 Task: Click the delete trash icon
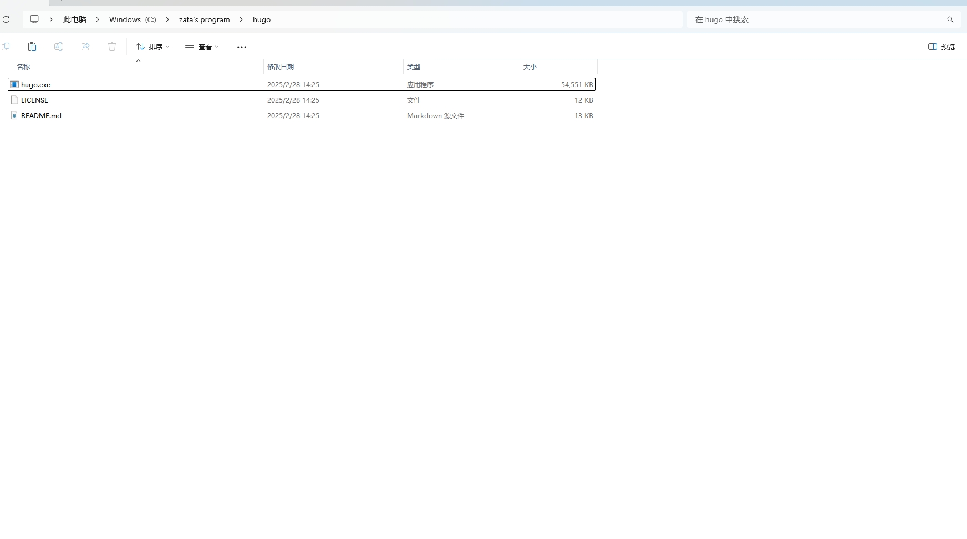pyautogui.click(x=112, y=47)
